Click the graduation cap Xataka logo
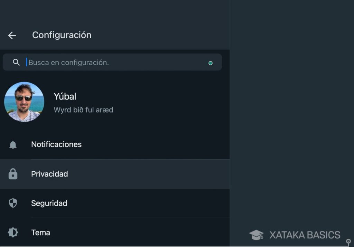The image size is (354, 247). pos(256,235)
